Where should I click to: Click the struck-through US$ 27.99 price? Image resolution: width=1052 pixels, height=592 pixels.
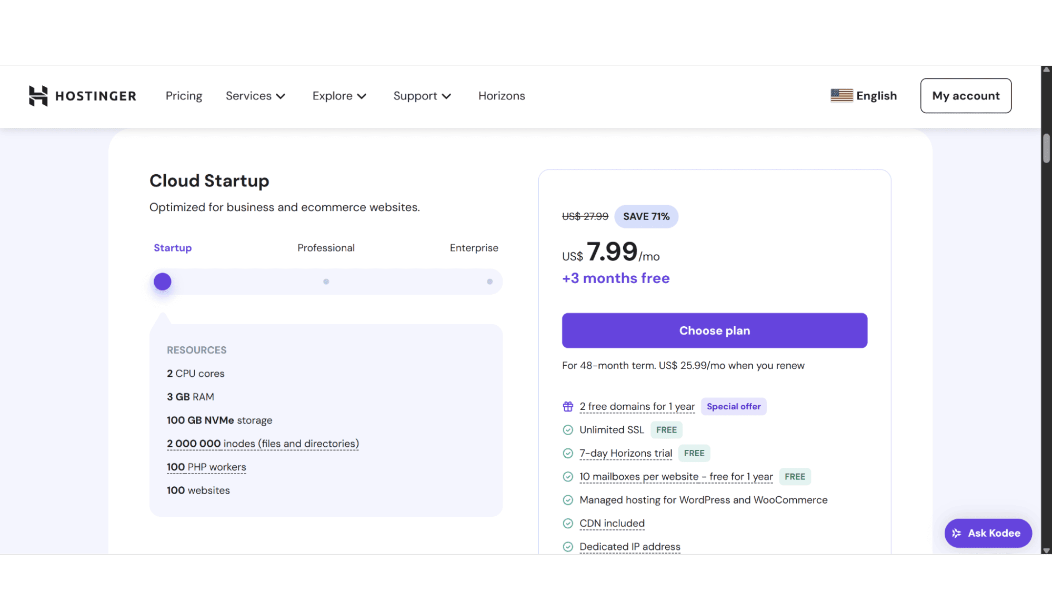tap(585, 216)
